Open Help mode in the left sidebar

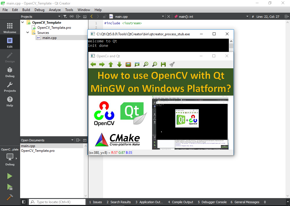[9, 102]
